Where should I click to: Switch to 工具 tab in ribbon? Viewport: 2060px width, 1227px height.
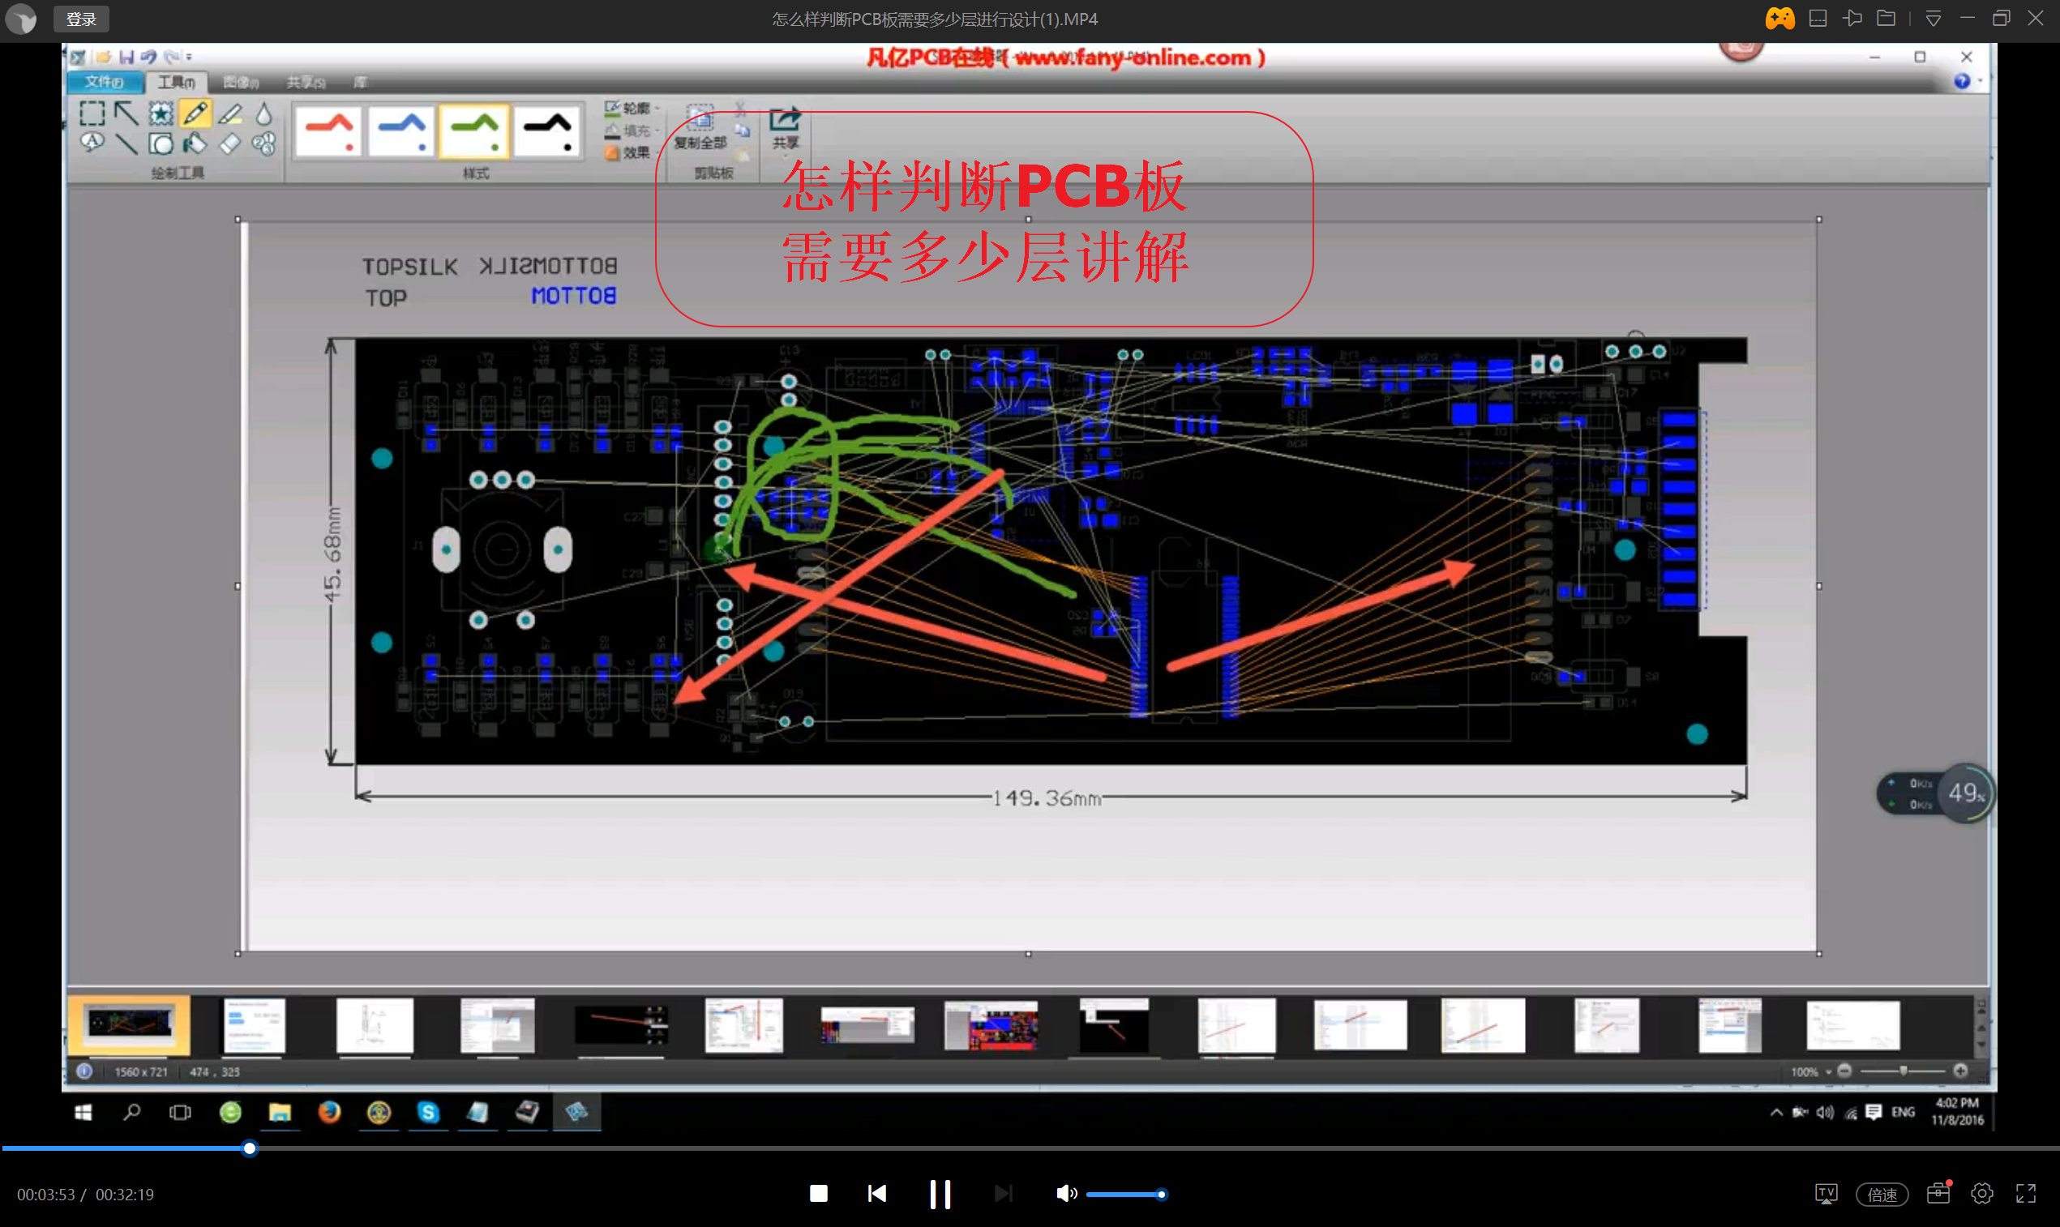point(176,82)
